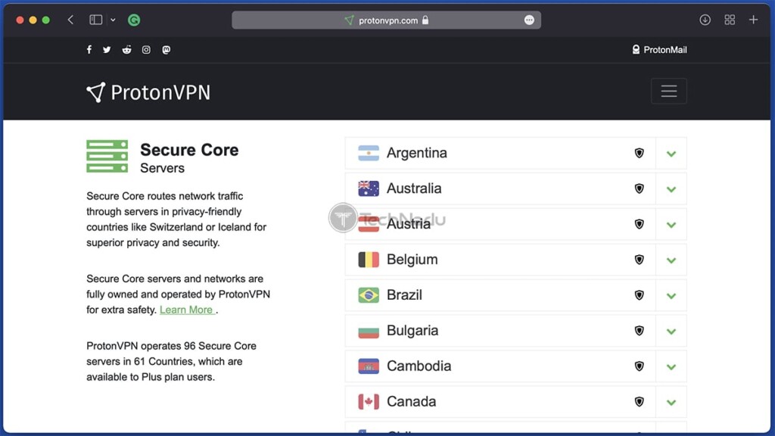Image resolution: width=775 pixels, height=436 pixels.
Task: Show Safari downloads
Action: click(x=705, y=20)
